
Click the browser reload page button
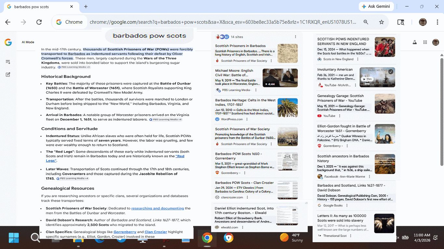point(39,22)
